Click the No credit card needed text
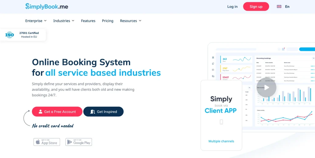The image size is (315, 158). 53,126
